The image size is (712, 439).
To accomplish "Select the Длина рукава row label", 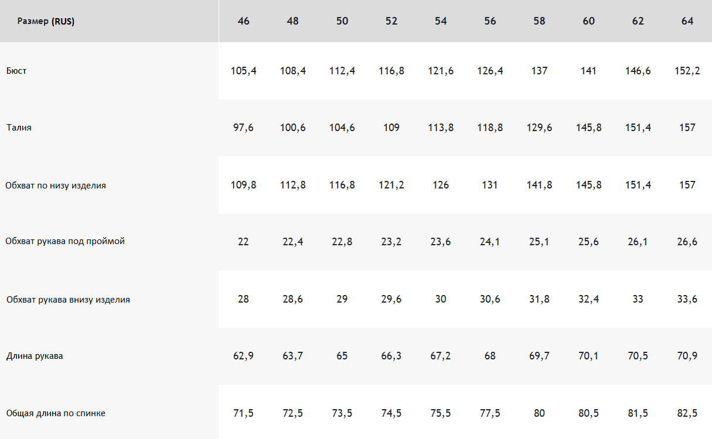I will (35, 356).
